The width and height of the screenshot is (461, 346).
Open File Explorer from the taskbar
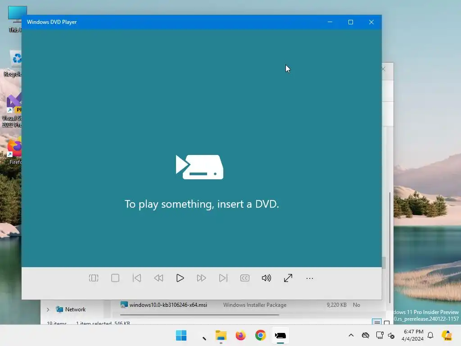[x=221, y=335]
